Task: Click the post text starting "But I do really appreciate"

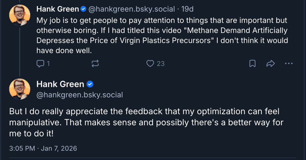Action: [x=146, y=122]
